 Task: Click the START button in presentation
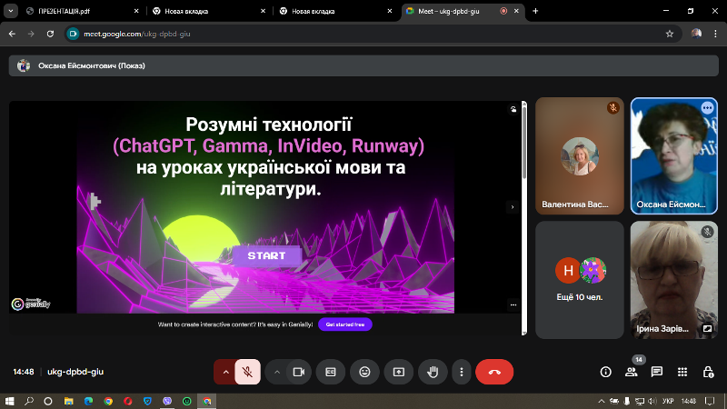tap(266, 255)
